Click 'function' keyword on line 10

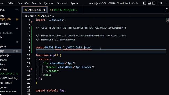pyautogui.click(x=42, y=55)
